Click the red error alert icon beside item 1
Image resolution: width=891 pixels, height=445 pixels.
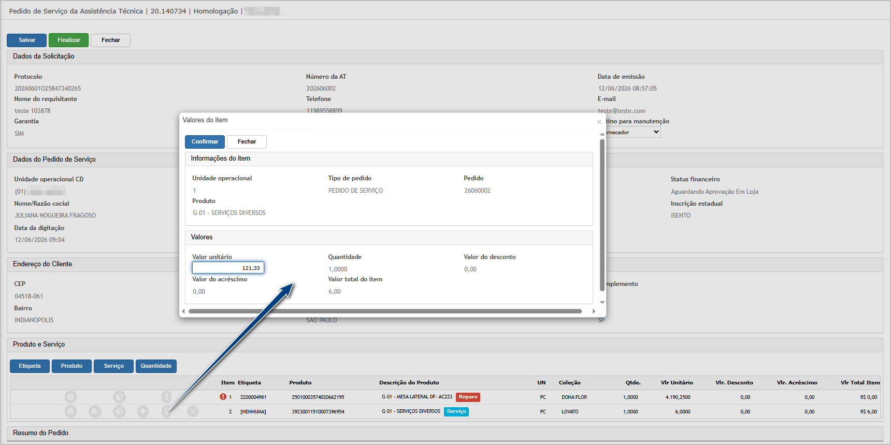[x=223, y=397]
